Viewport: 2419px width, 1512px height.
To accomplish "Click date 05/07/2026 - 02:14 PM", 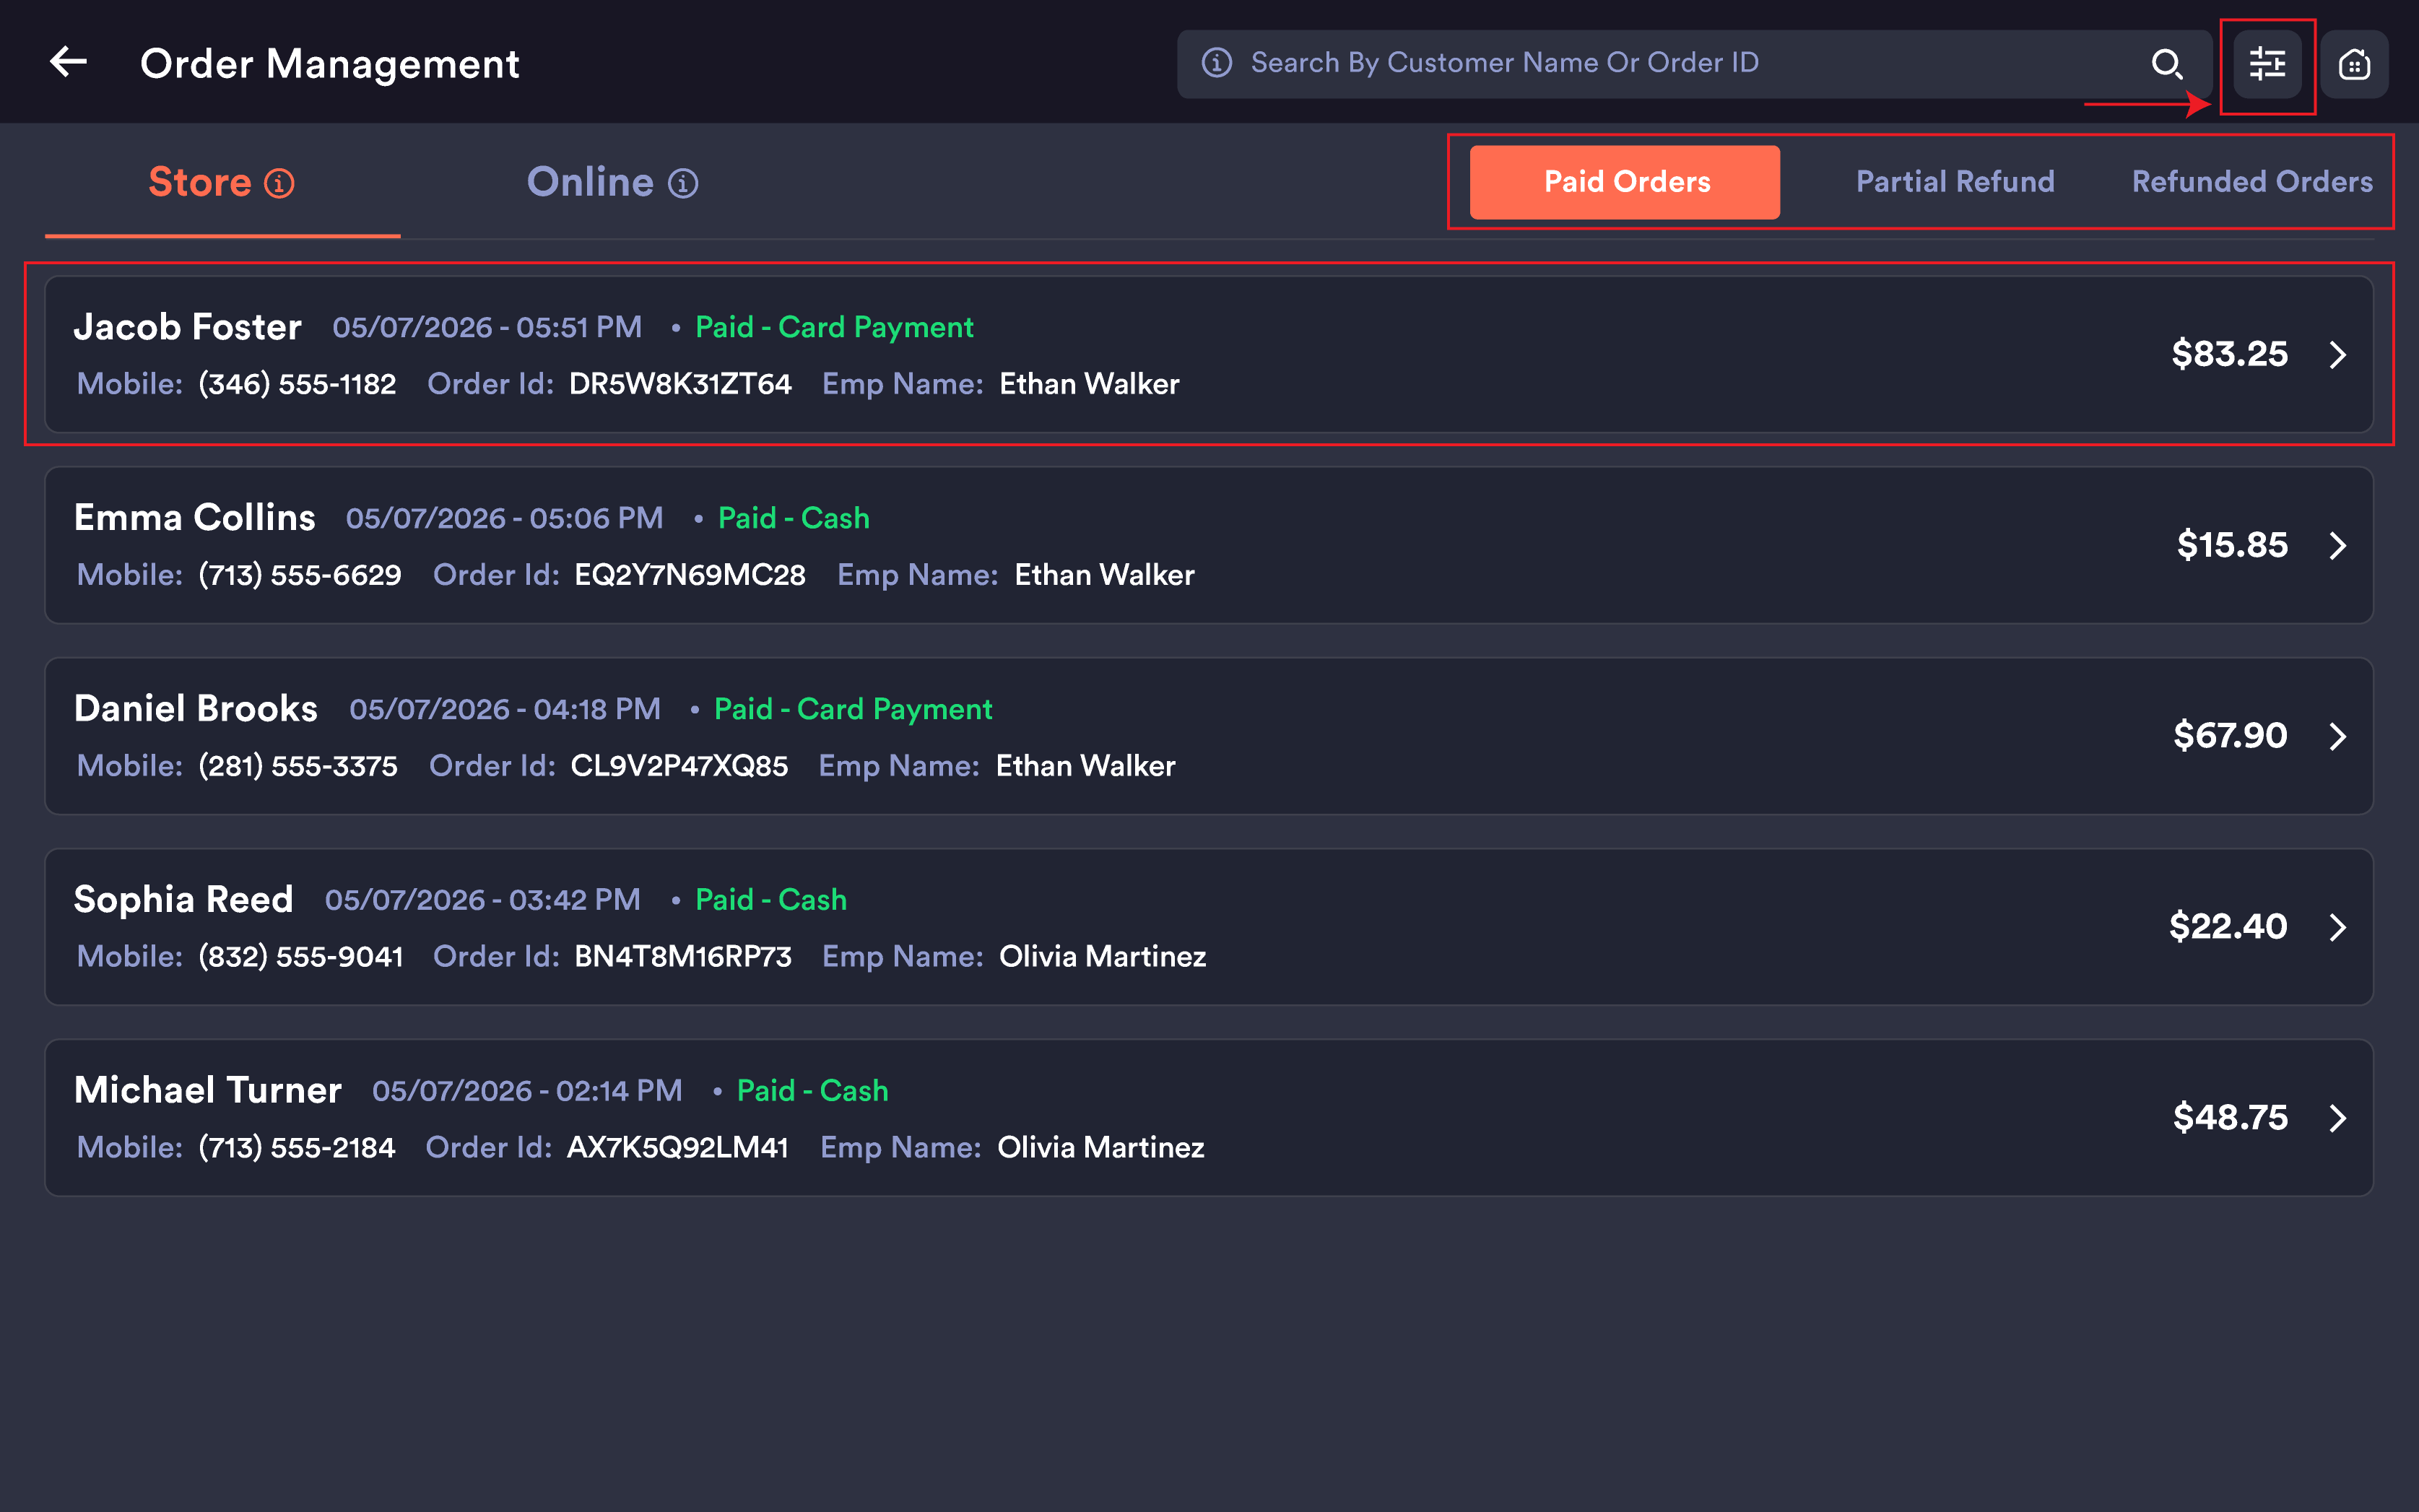I will 527,1090.
